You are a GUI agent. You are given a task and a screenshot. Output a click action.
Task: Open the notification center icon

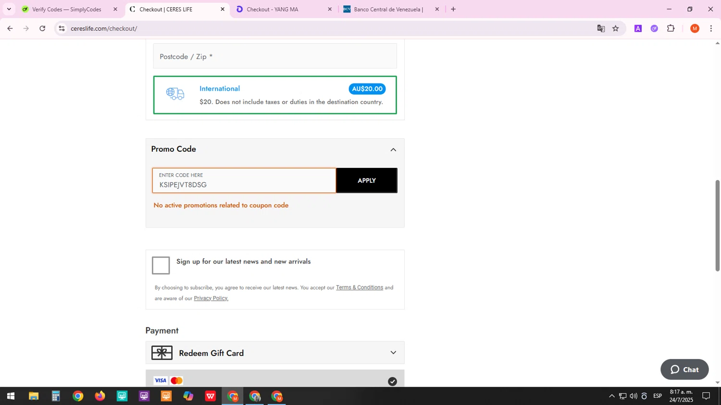coord(706,396)
